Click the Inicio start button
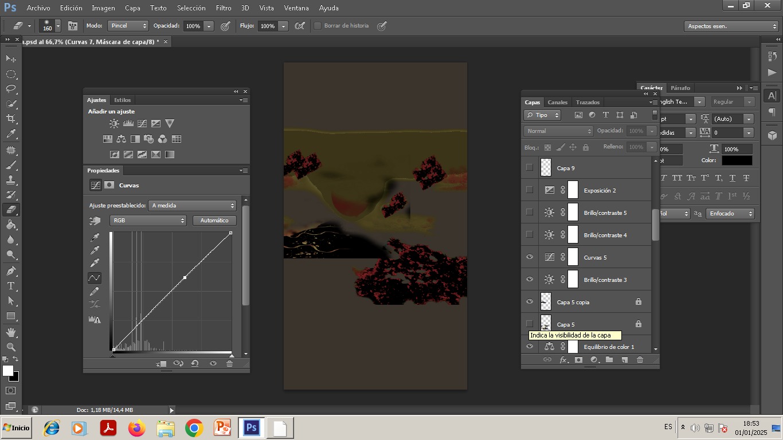This screenshot has height=440, width=783. click(16, 428)
